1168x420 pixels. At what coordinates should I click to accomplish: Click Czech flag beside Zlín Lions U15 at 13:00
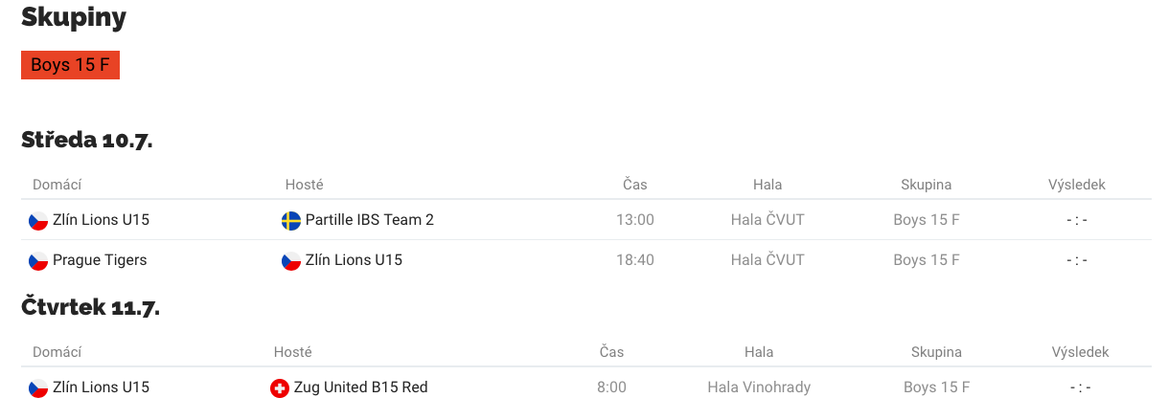tap(38, 220)
